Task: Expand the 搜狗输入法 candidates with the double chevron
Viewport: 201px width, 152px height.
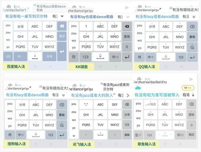Action: pos(63,95)
